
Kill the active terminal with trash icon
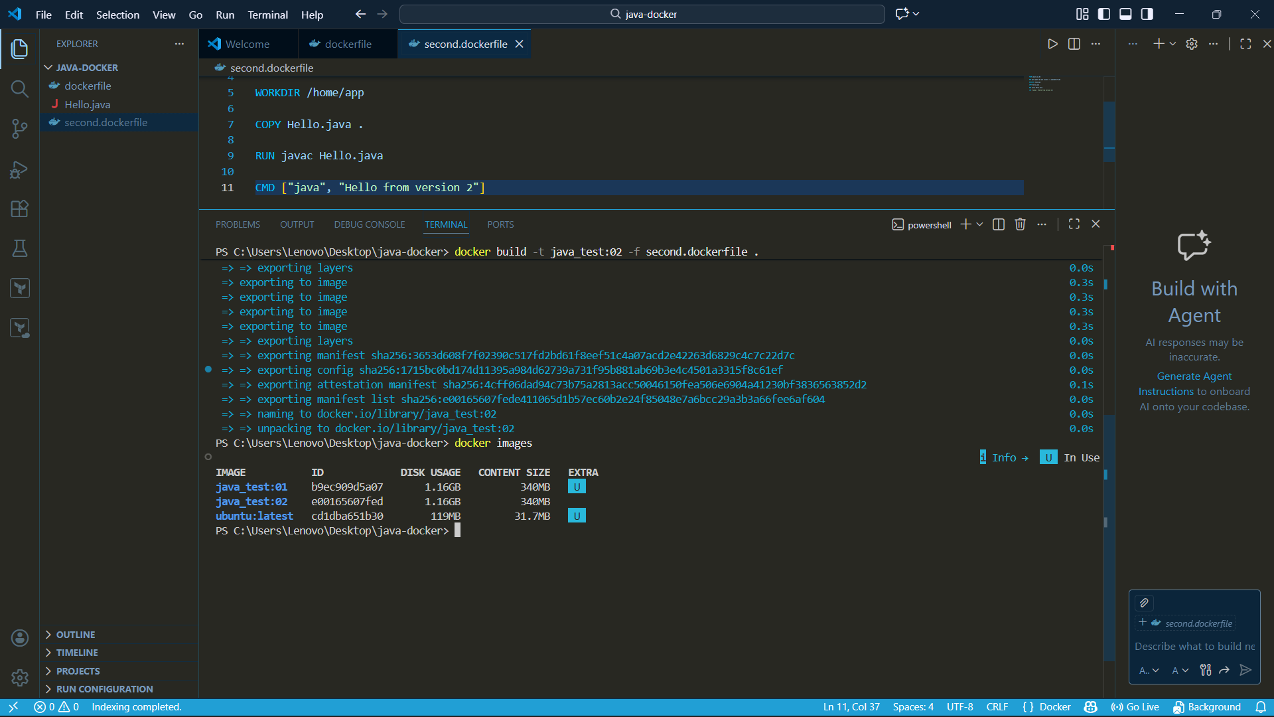[x=1020, y=224]
